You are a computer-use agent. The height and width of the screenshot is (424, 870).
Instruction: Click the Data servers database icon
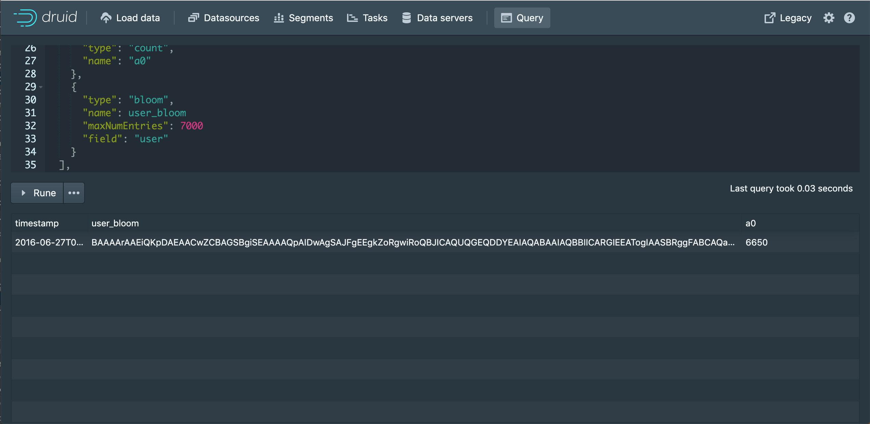click(406, 18)
